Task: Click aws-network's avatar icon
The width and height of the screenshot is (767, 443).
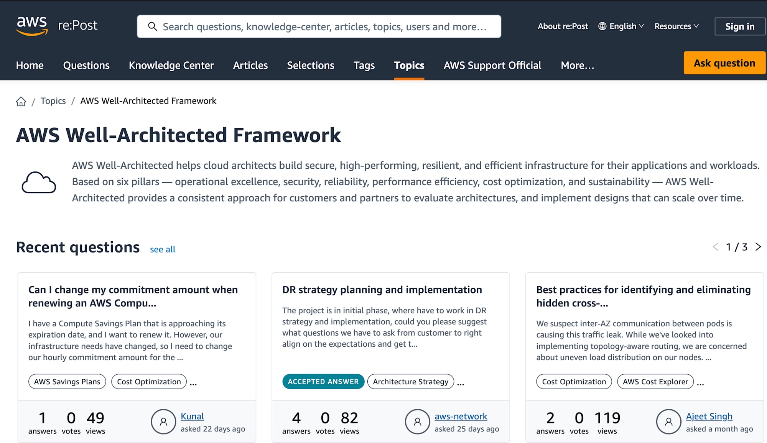Action: point(417,422)
